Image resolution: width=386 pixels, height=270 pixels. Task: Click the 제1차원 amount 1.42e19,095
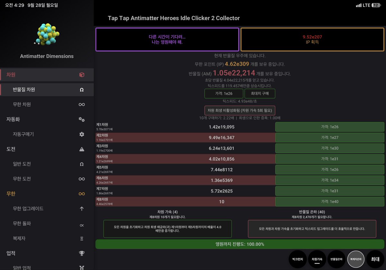221,127
